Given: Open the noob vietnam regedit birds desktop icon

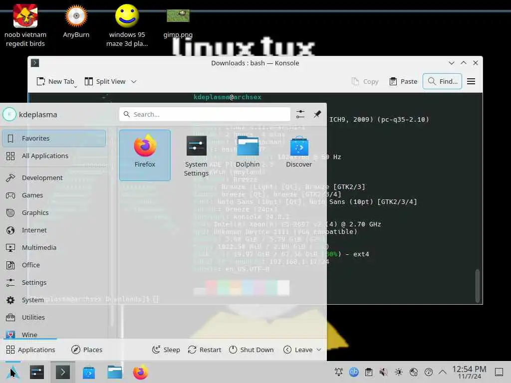Looking at the screenshot, I should point(25,25).
